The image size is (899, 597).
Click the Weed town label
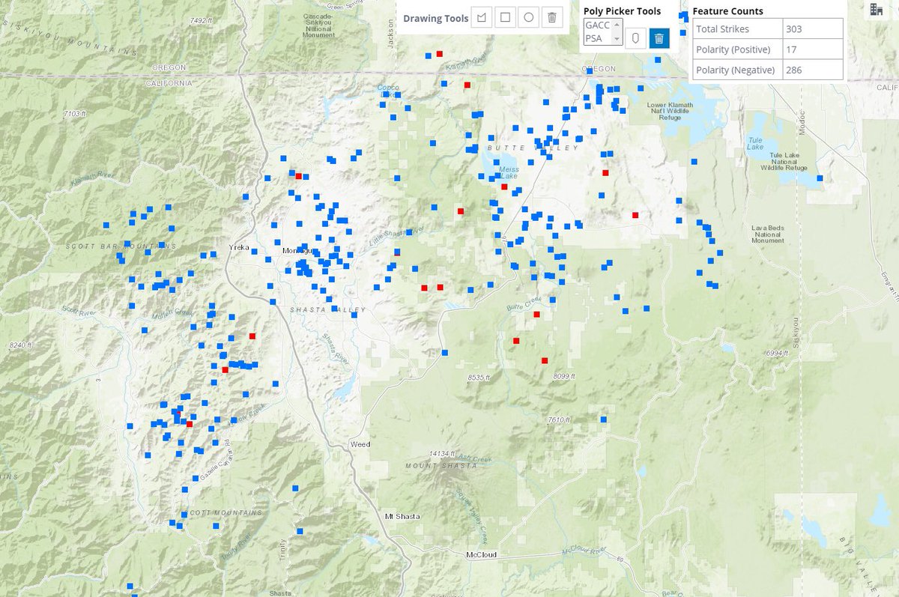click(360, 444)
